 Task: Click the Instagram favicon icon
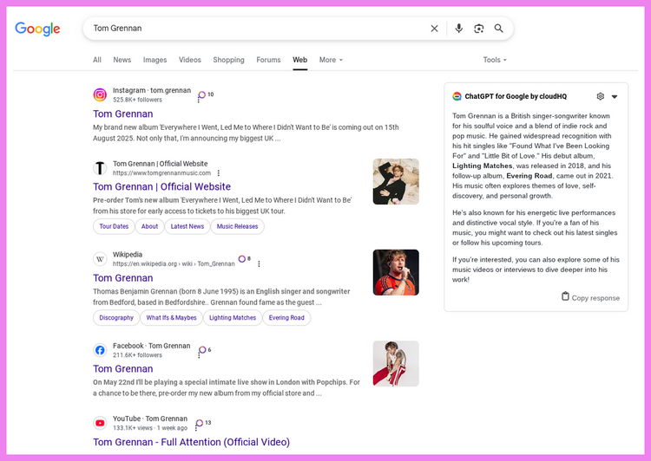(x=100, y=94)
